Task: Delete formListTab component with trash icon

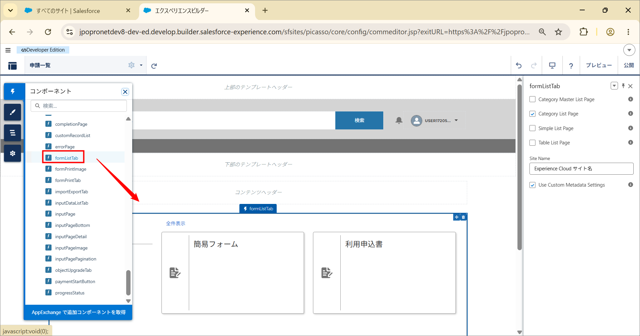Action: [463, 217]
